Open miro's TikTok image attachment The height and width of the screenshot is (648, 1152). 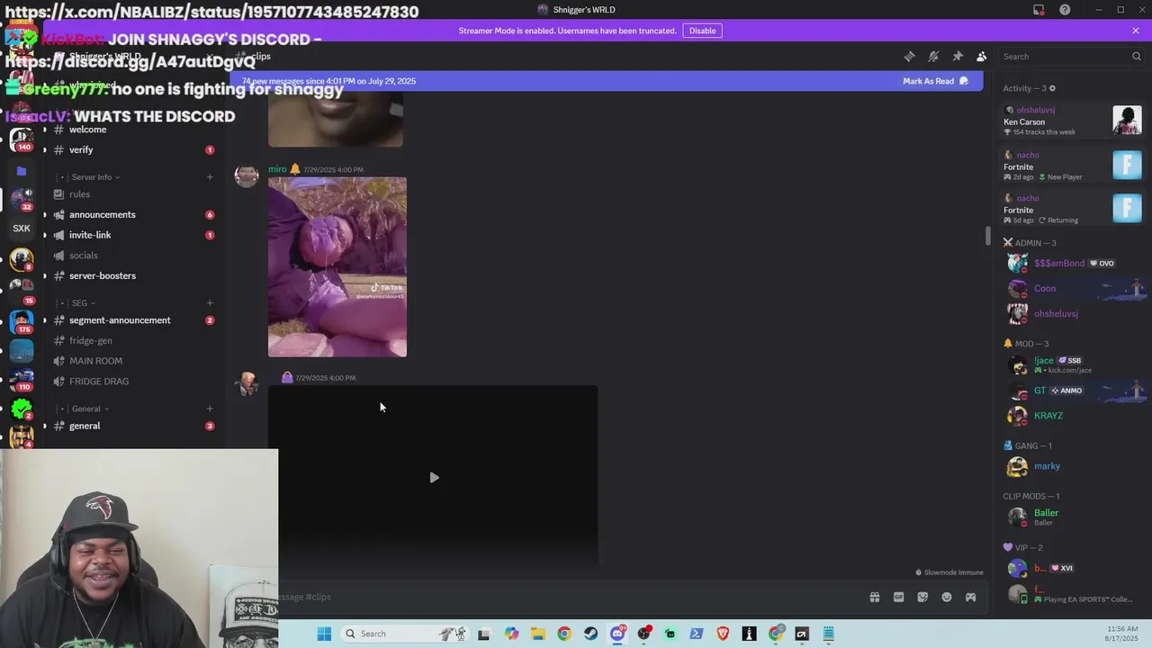337,267
